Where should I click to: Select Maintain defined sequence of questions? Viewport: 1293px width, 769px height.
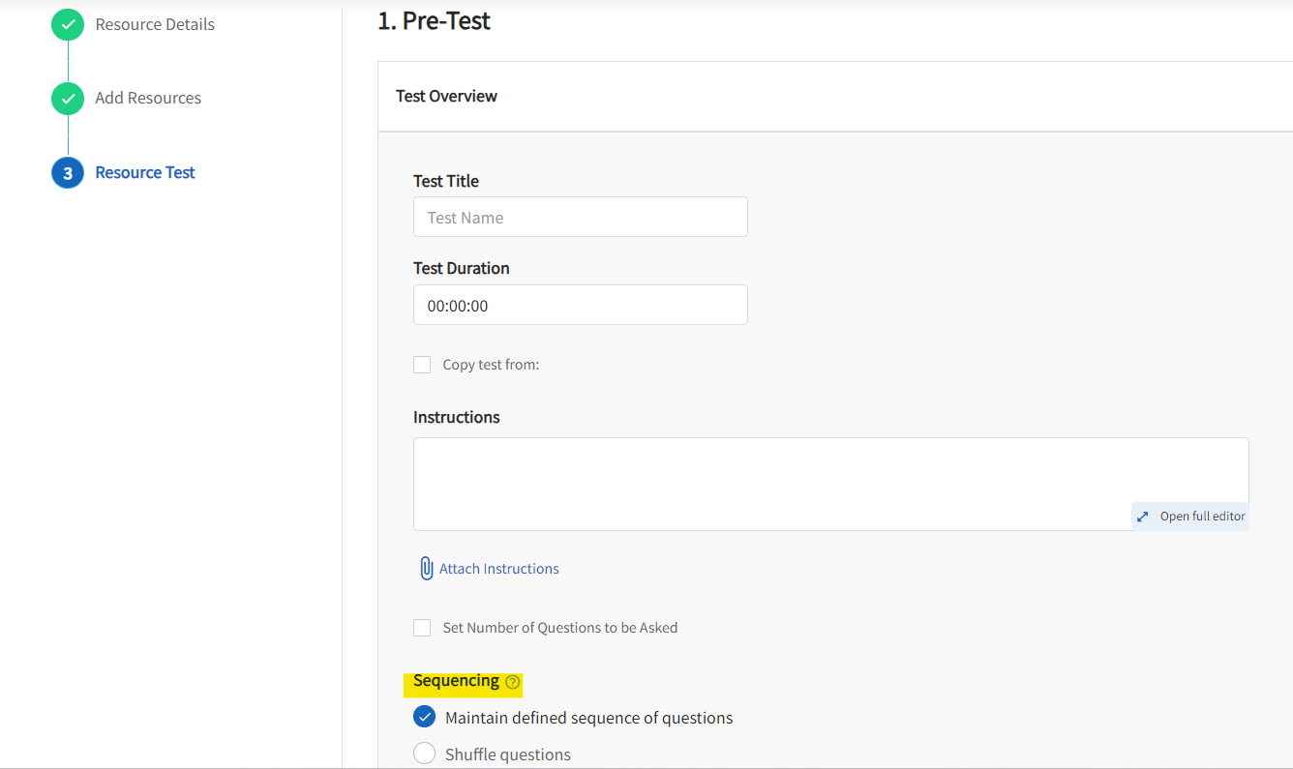click(424, 716)
